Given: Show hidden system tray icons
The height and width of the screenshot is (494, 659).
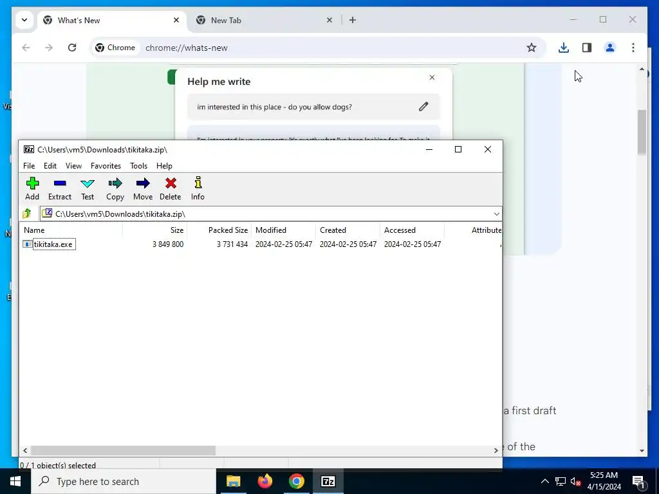Looking at the screenshot, I should click(544, 481).
